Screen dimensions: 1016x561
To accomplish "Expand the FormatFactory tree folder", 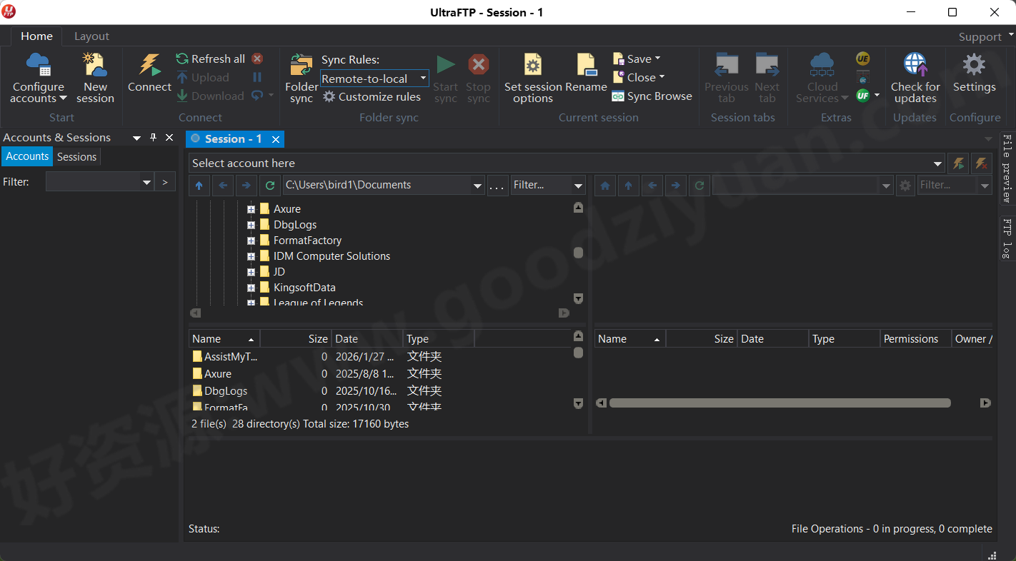I will tap(251, 241).
